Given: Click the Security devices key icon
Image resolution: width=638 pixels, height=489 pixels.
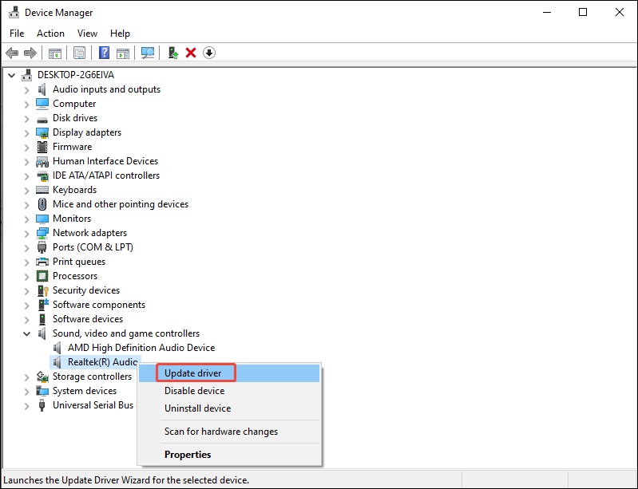Looking at the screenshot, I should click(43, 290).
